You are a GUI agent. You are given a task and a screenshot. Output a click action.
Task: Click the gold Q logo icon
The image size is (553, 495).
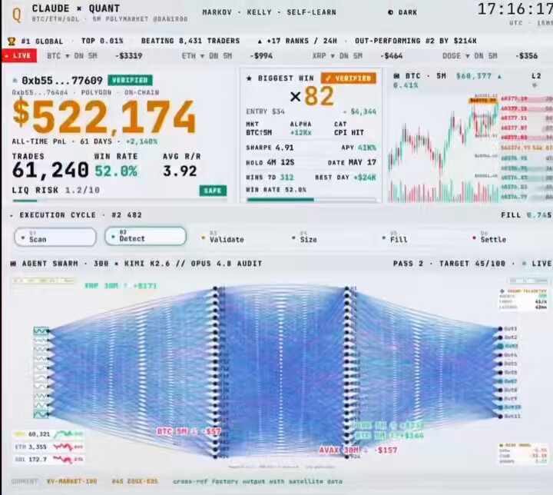[x=16, y=15]
